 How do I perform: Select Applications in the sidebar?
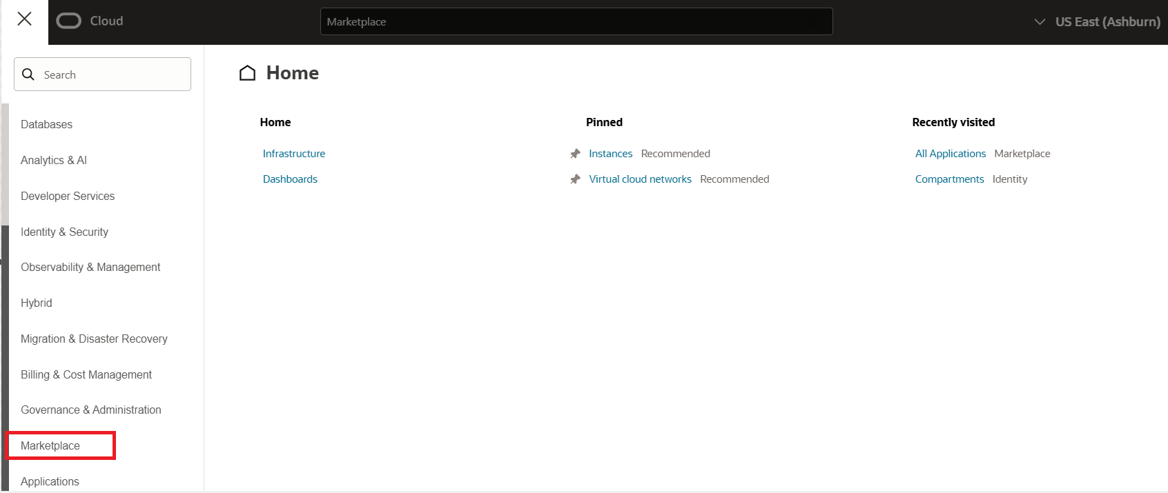pyautogui.click(x=50, y=481)
